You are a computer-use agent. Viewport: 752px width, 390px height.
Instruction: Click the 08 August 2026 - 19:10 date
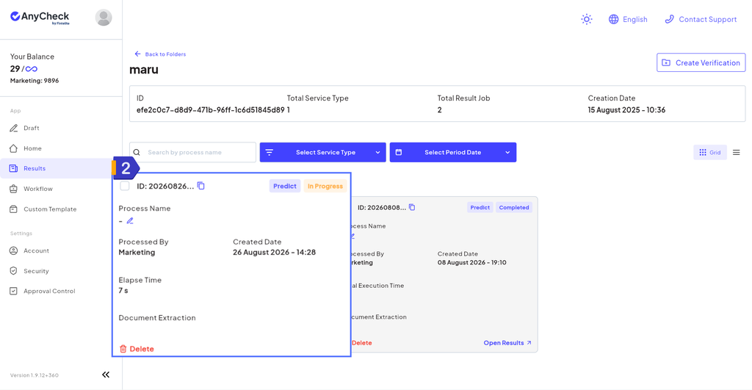click(472, 262)
